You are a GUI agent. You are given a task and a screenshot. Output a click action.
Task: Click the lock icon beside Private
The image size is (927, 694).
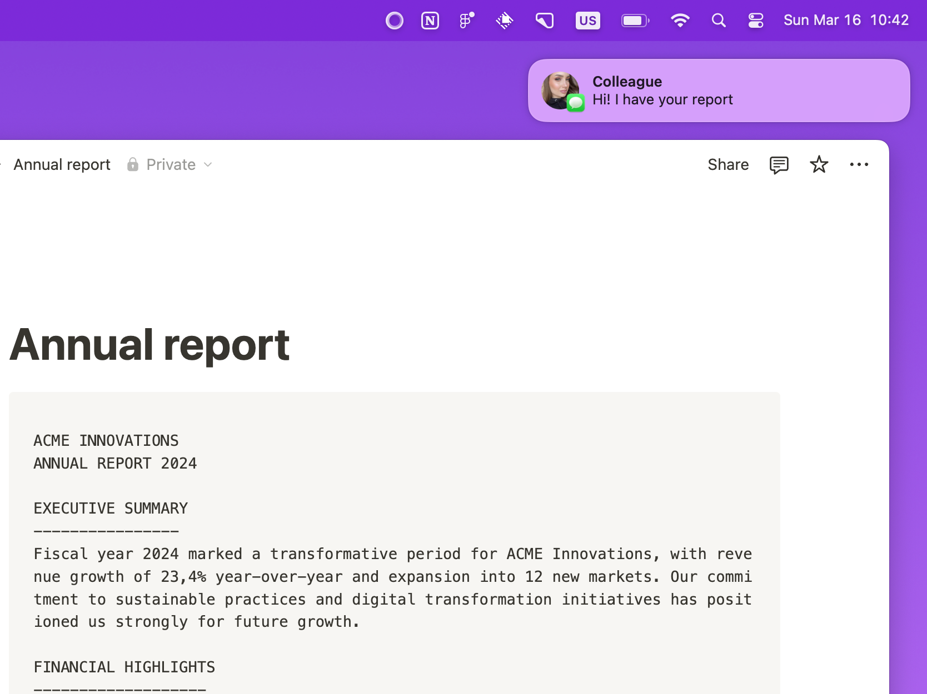(132, 164)
